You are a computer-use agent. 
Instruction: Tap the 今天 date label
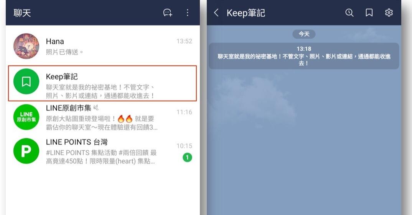tap(304, 34)
